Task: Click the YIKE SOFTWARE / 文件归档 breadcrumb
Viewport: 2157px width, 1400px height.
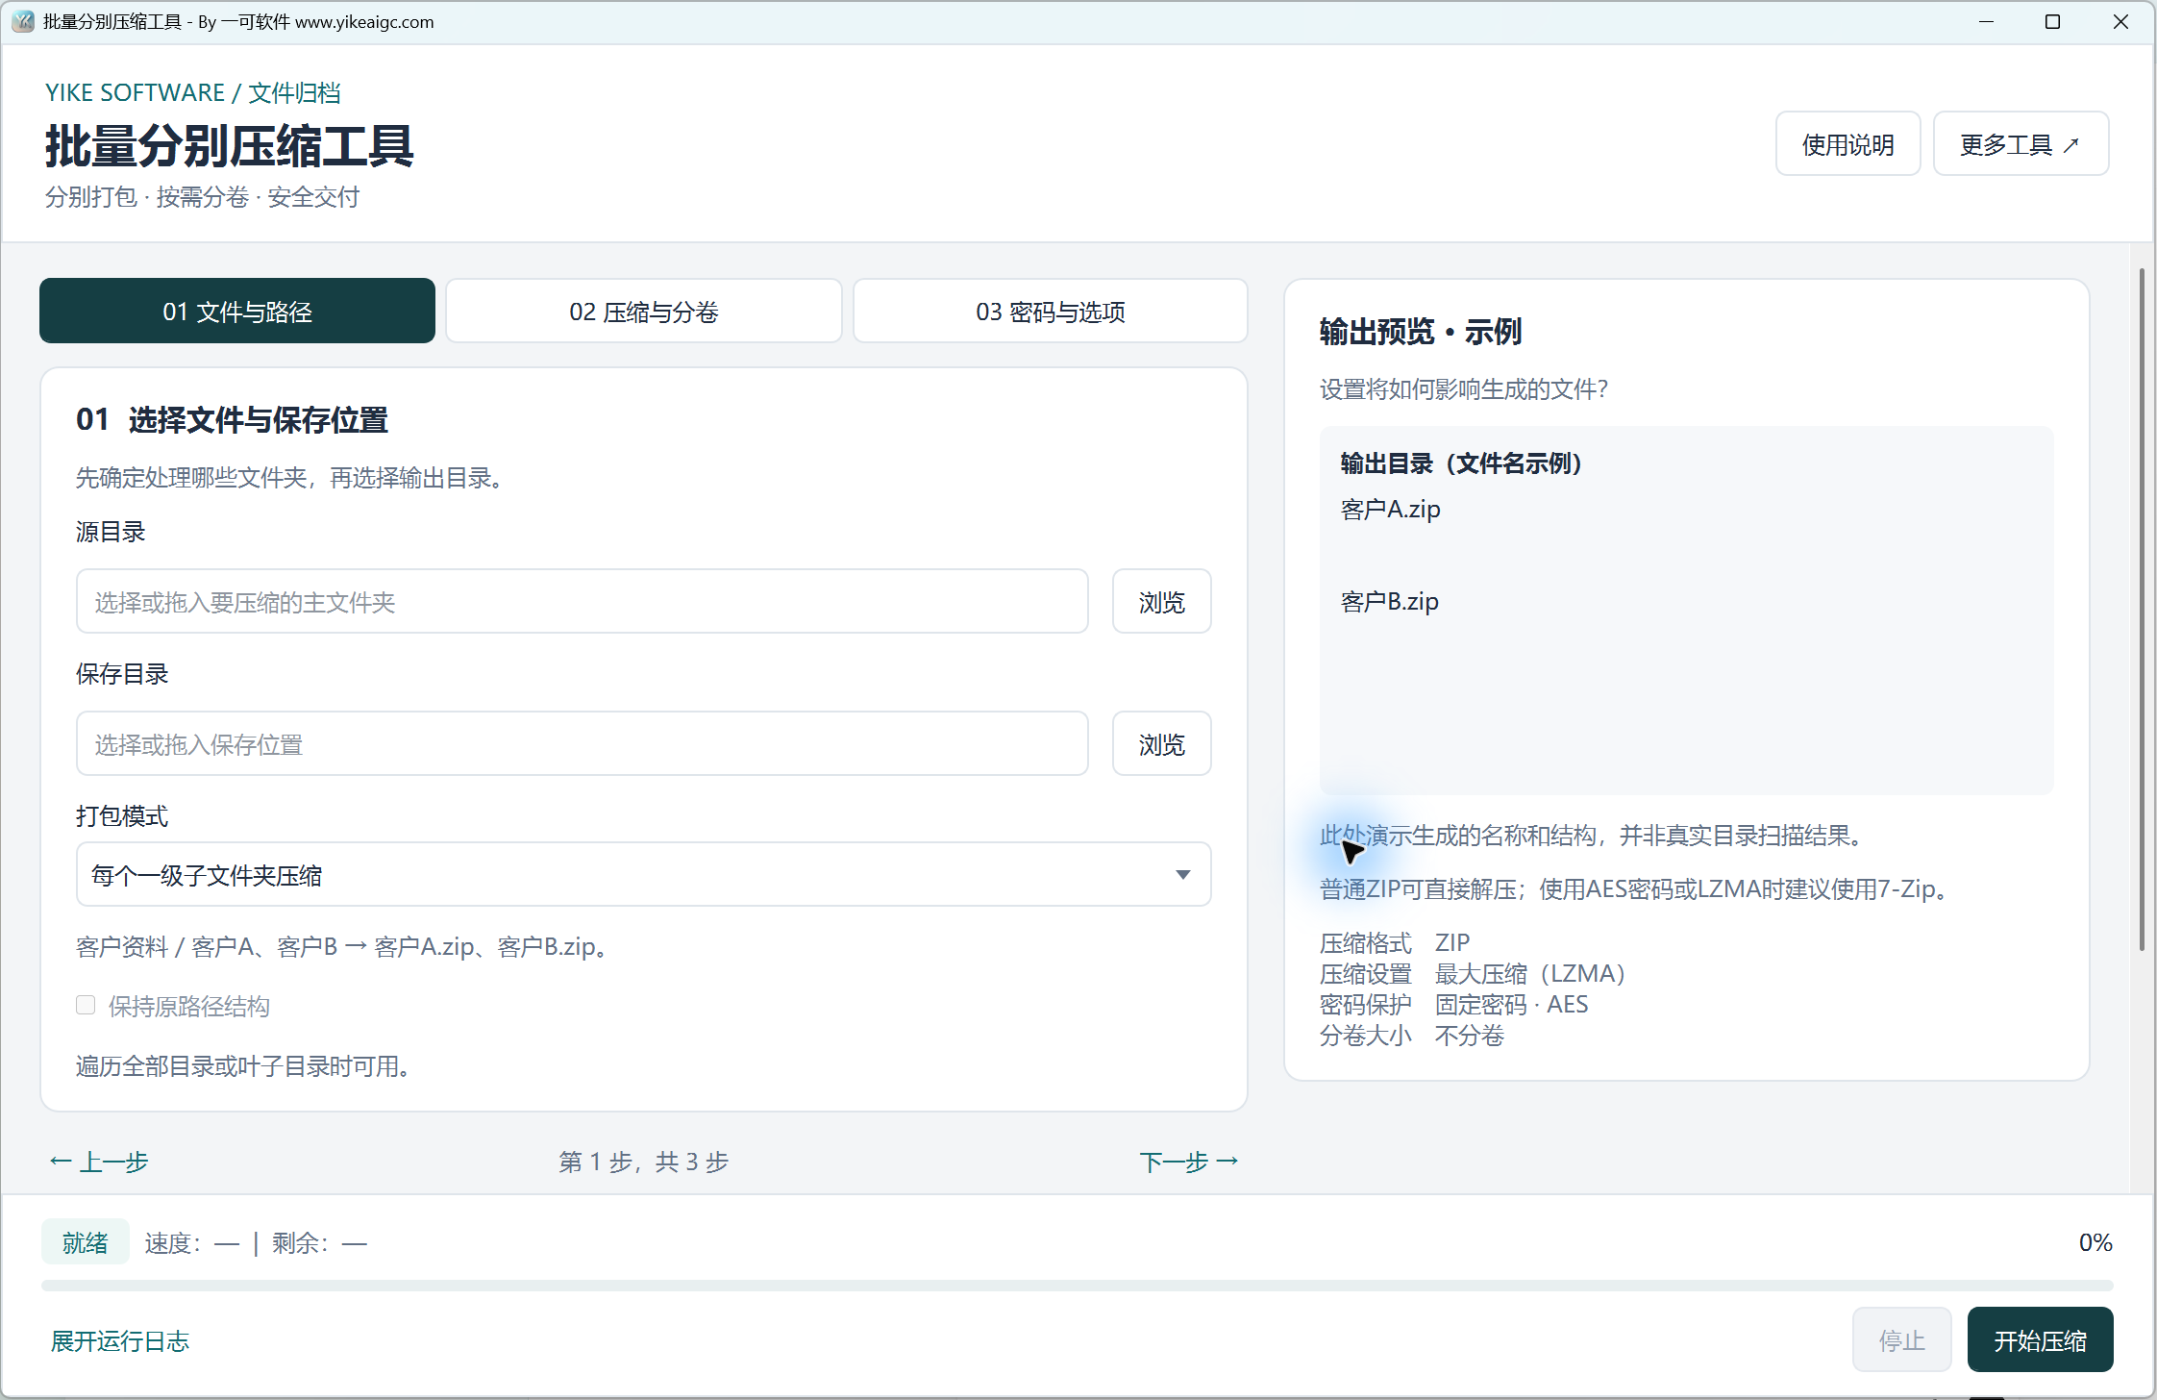Action: (x=192, y=92)
